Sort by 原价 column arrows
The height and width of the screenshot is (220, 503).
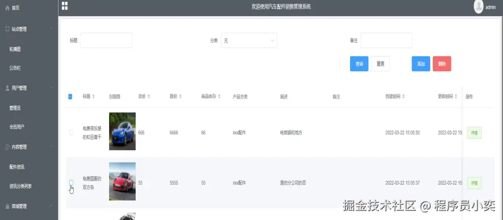click(x=180, y=96)
